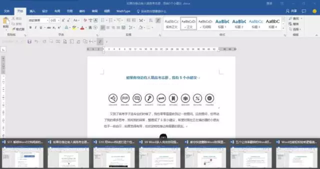320x169 pixels.
Task: Open the font color red A picker
Action: tap(82, 28)
